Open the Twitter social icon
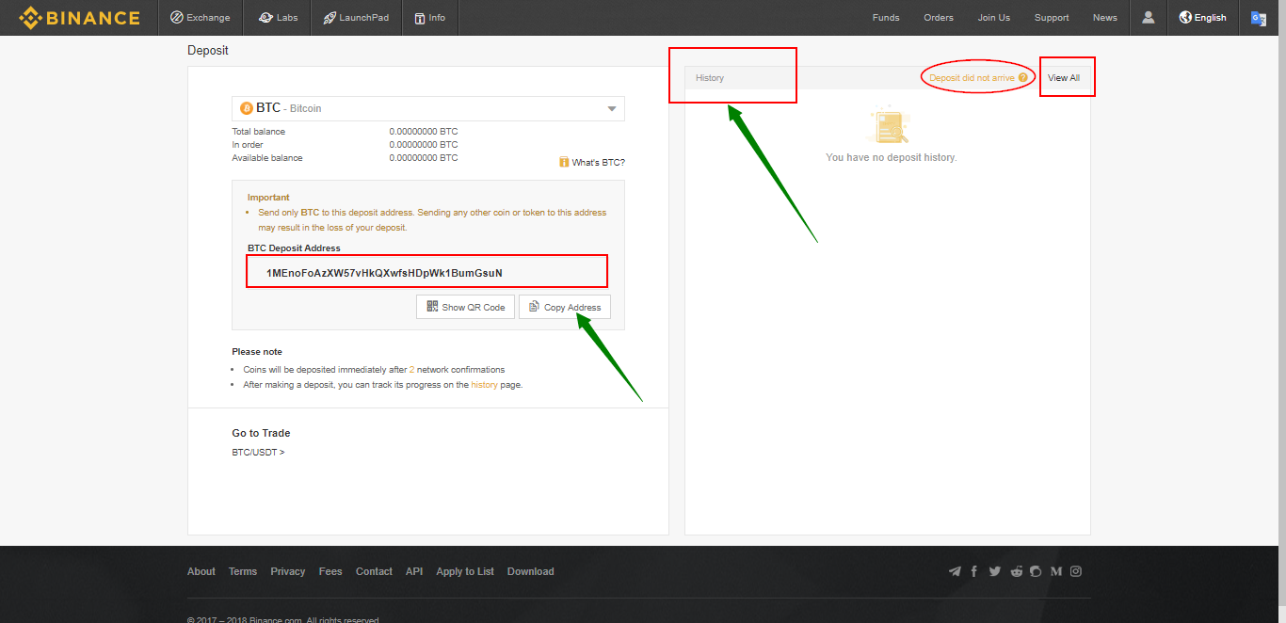The image size is (1286, 623). coord(995,571)
